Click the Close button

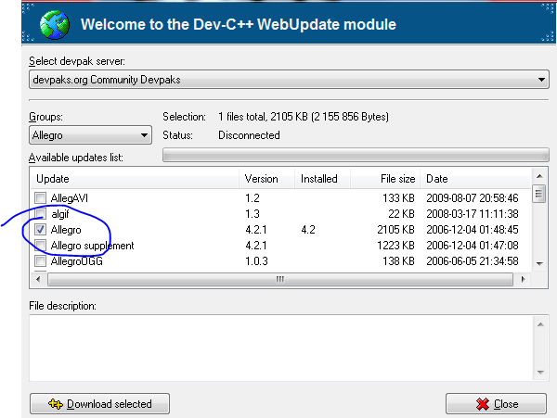[496, 404]
